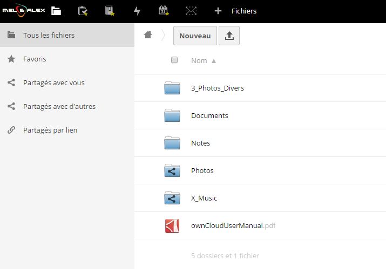Screen dimensions: 386x269
Task: Click the upload arrow button
Action: (x=229, y=36)
